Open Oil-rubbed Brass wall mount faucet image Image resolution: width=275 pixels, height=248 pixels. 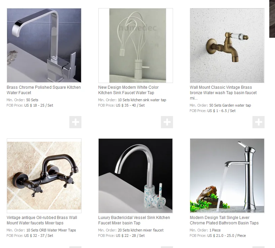(44, 175)
